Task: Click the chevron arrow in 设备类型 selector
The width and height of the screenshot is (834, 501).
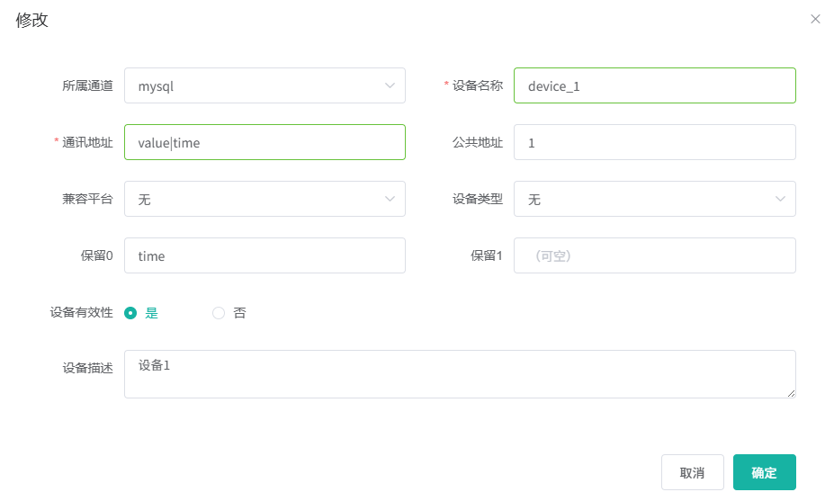Action: tap(780, 199)
